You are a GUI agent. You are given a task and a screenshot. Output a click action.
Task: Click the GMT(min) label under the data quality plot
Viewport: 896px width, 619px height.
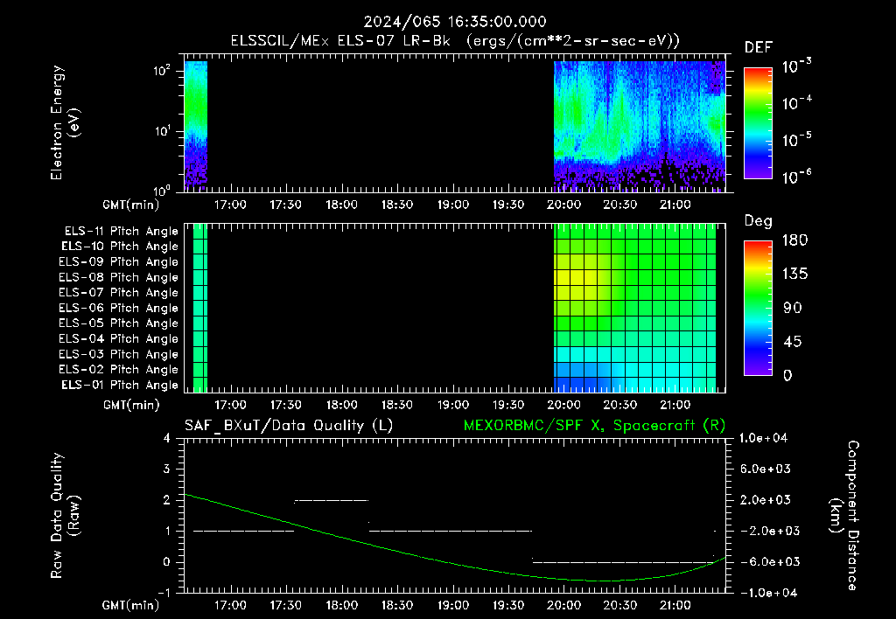click(x=131, y=605)
